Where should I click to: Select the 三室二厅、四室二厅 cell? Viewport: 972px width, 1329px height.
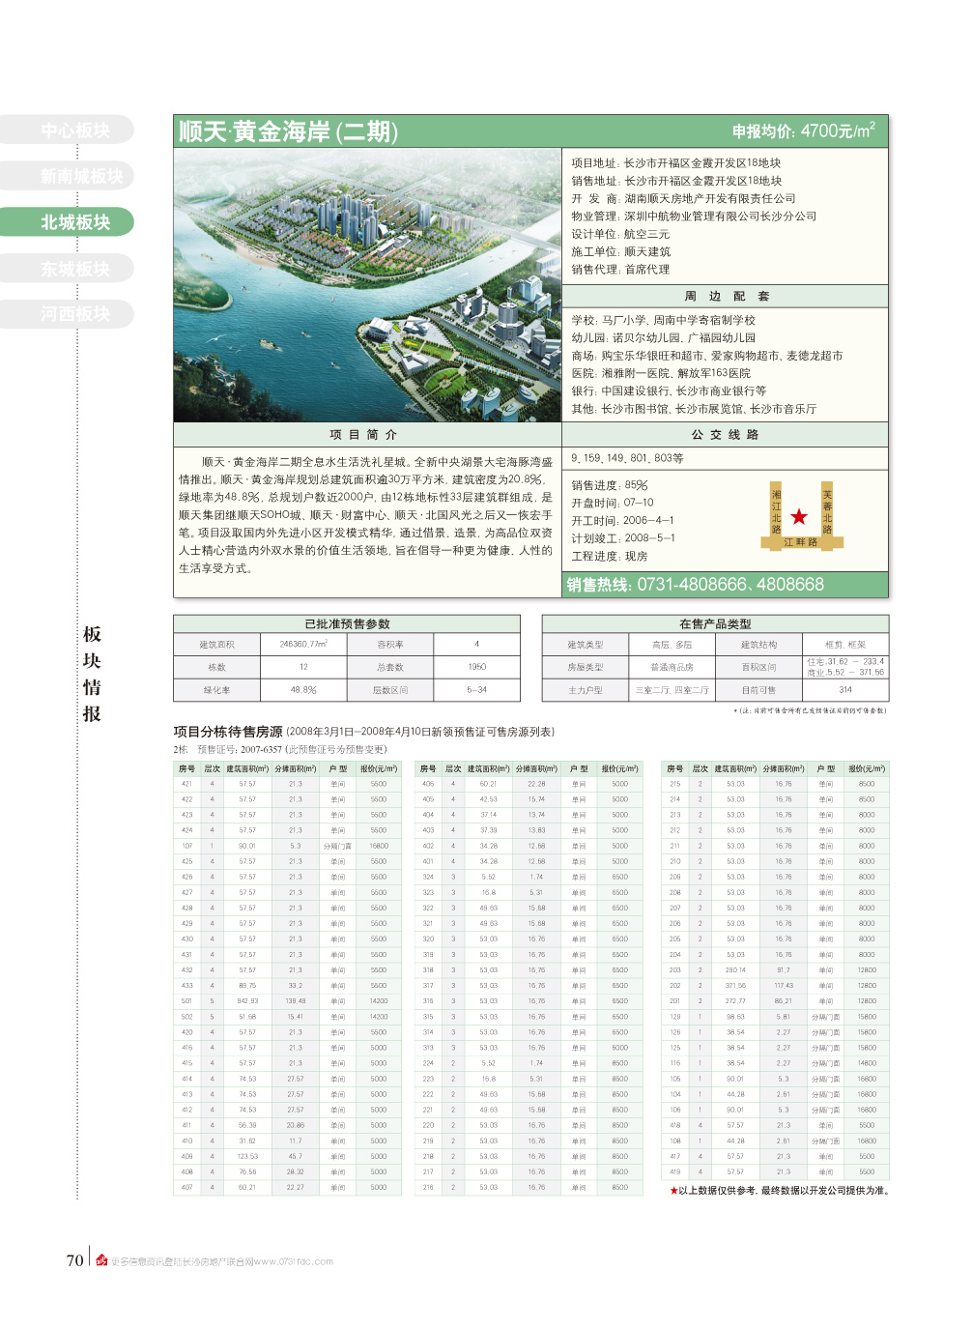[x=672, y=690]
